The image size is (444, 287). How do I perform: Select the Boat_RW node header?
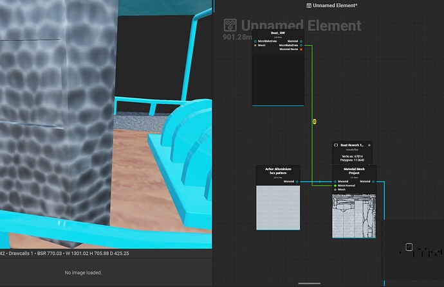pyautogui.click(x=277, y=33)
